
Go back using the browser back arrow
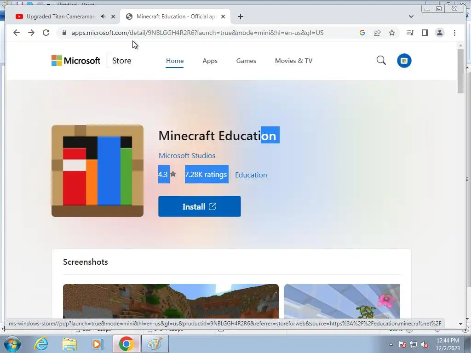(x=17, y=33)
